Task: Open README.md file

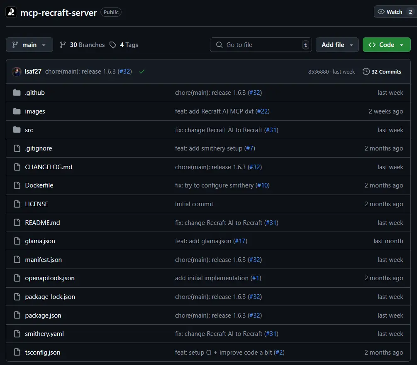Action: [42, 223]
